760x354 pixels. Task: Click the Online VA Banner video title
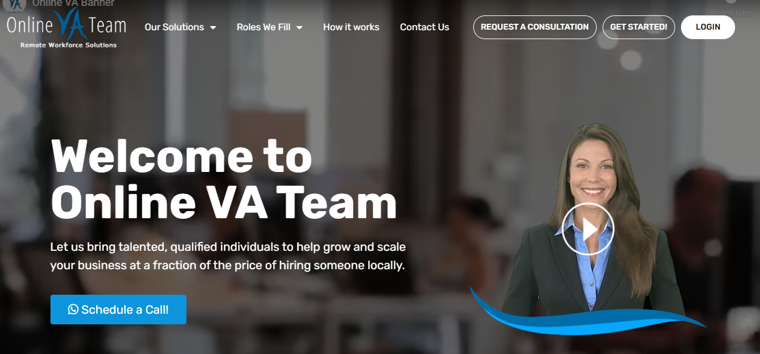tap(73, 3)
